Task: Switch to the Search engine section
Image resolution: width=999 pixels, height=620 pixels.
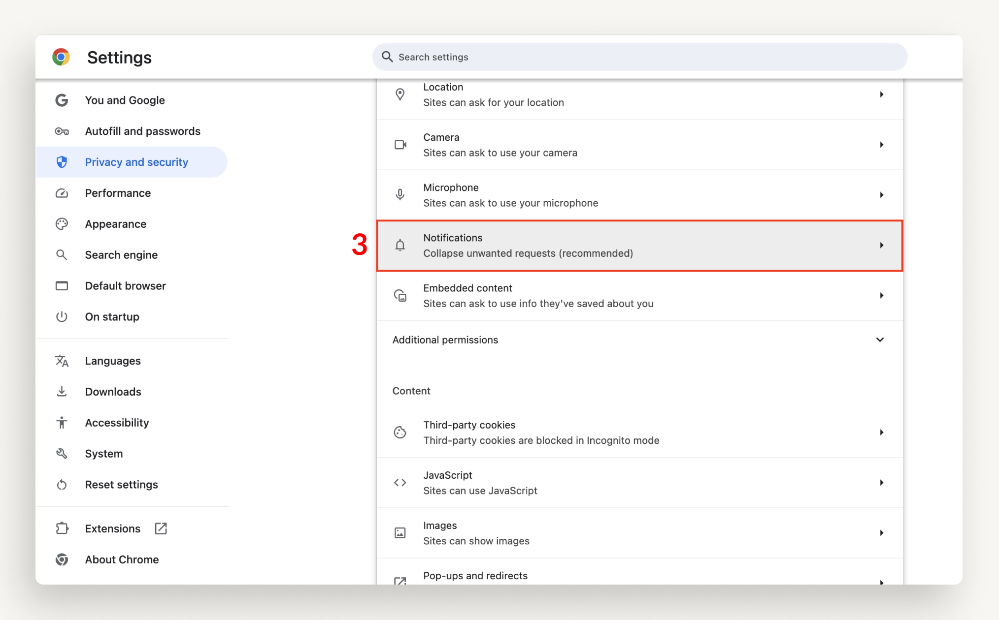Action: [121, 255]
